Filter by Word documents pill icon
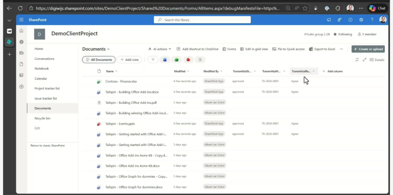The image size is (393, 195). pyautogui.click(x=165, y=60)
